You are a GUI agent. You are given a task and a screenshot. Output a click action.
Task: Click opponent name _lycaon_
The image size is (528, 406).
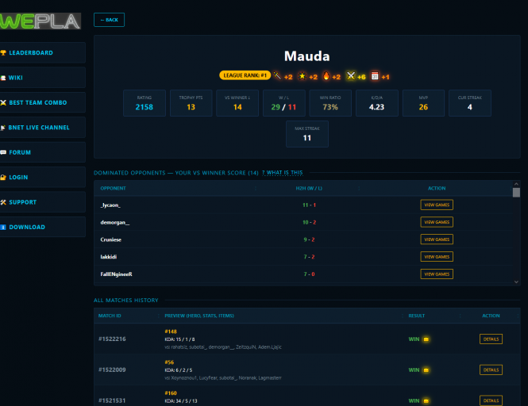110,205
